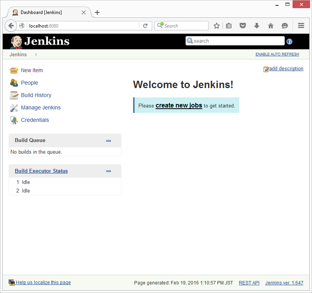The height and width of the screenshot is (293, 312).
Task: Click the 'No builds in the queue.' text
Action: pos(36,152)
